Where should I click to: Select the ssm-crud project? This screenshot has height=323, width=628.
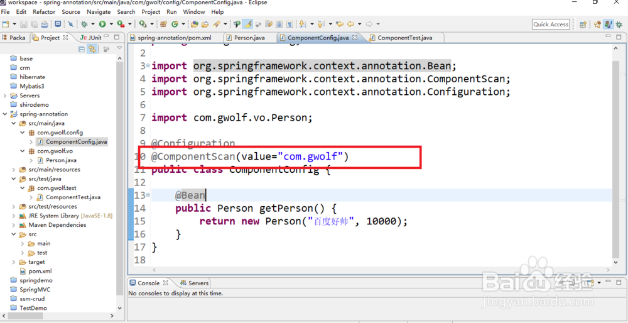(32, 298)
